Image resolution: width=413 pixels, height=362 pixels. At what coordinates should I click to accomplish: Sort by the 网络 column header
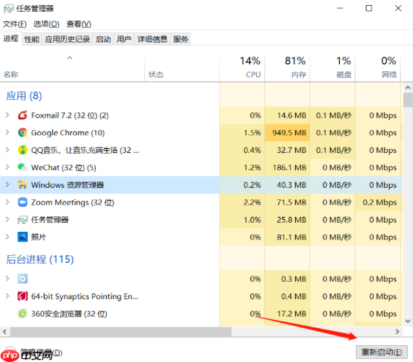[378, 68]
